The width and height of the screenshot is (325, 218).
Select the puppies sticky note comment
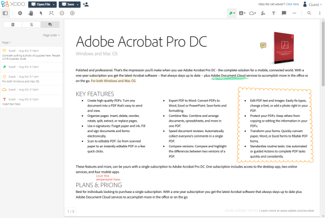(31, 54)
